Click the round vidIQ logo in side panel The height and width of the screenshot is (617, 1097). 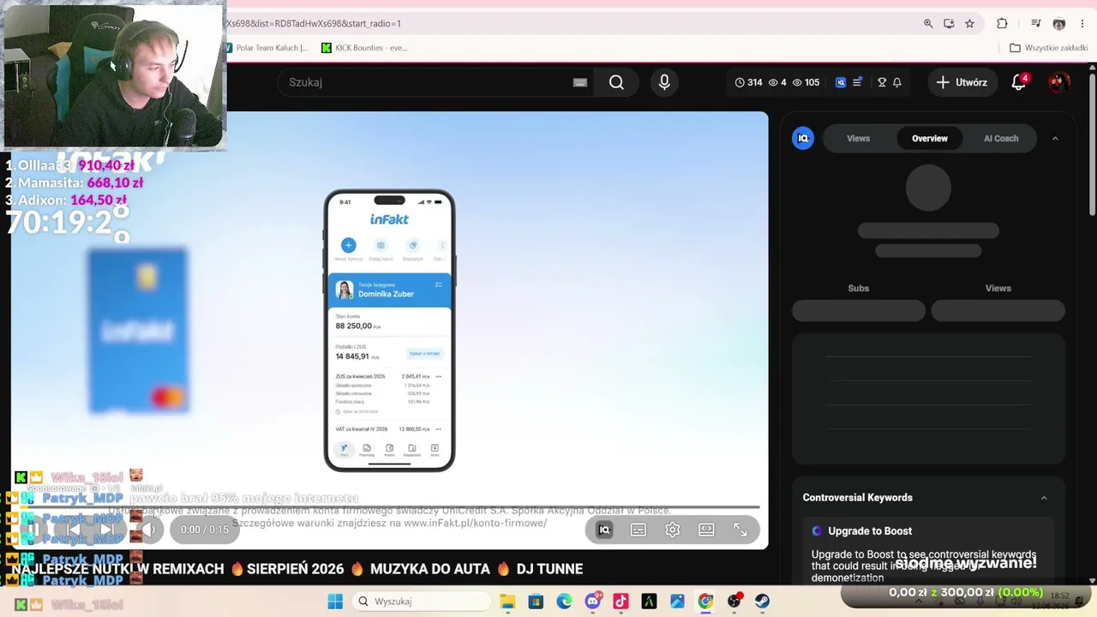[803, 138]
